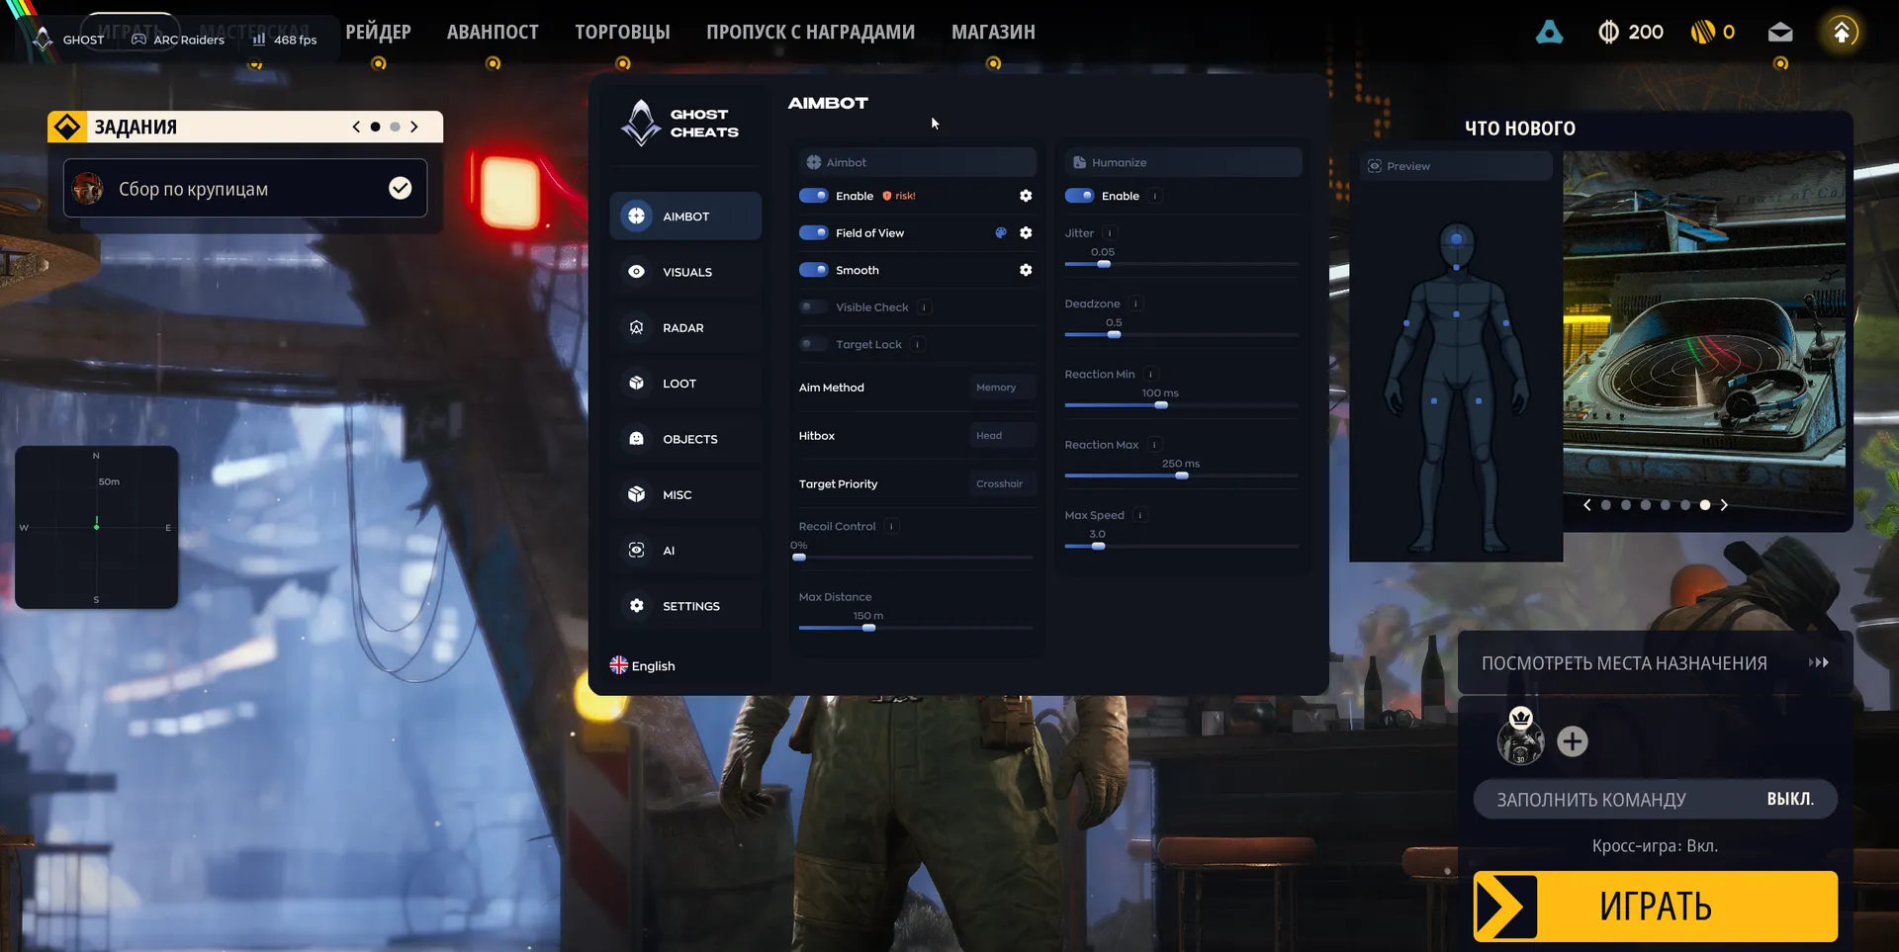
Task: Enable the Visible Check switch
Action: 814,307
